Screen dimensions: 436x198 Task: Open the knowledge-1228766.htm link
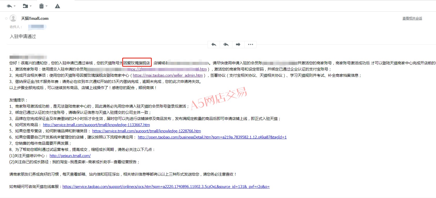147,131
